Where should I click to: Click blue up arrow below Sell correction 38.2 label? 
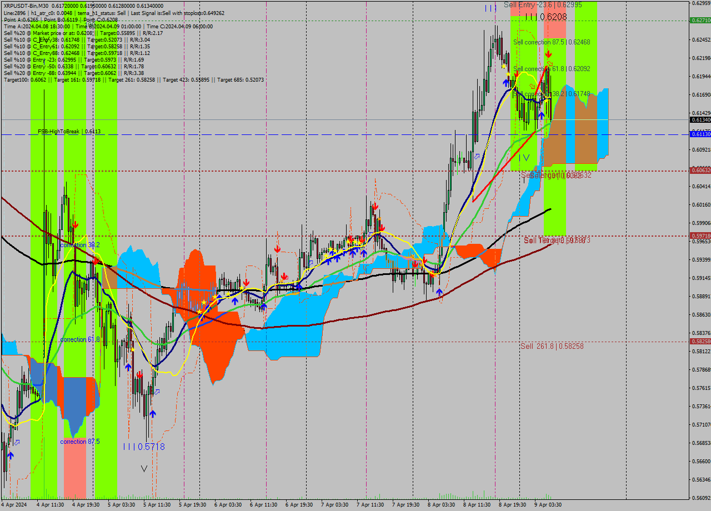click(541, 116)
